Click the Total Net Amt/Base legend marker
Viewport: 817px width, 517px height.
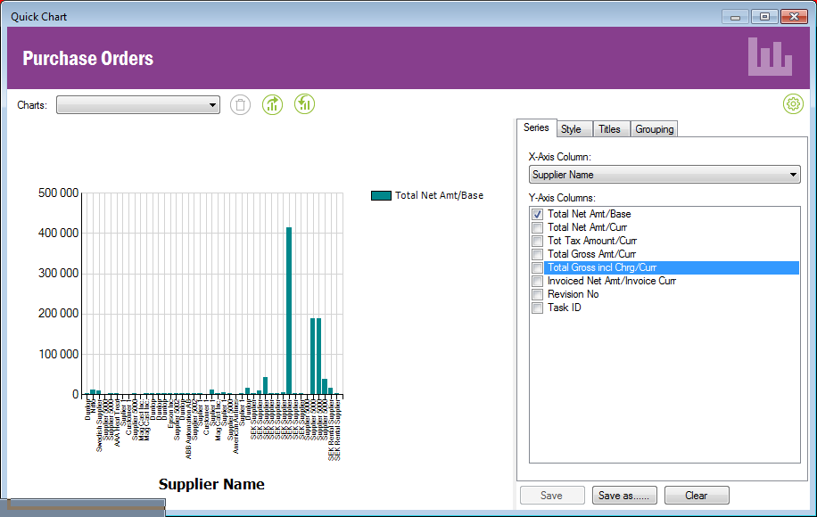[x=381, y=195]
